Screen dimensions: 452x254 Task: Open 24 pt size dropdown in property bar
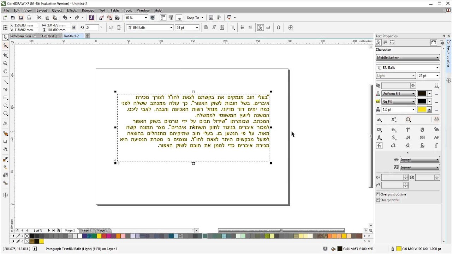coord(197,28)
